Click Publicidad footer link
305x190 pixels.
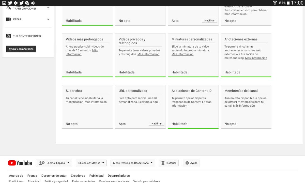pos(97,176)
